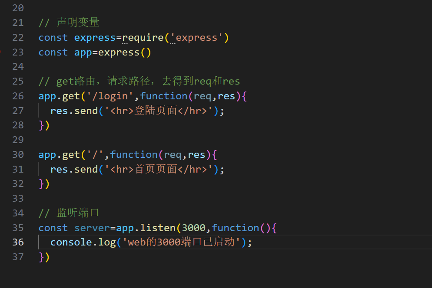The width and height of the screenshot is (432, 288).
Task: Click the 'express' variable name on line 22
Action: [95, 37]
